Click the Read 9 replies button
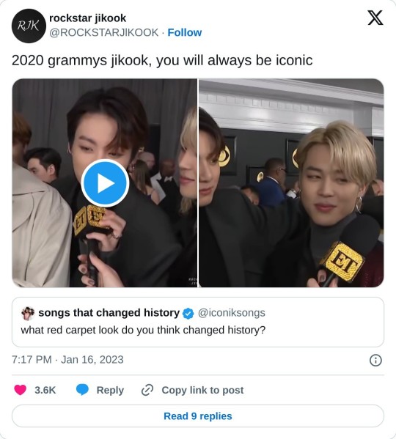The width and height of the screenshot is (396, 439). coord(198,416)
